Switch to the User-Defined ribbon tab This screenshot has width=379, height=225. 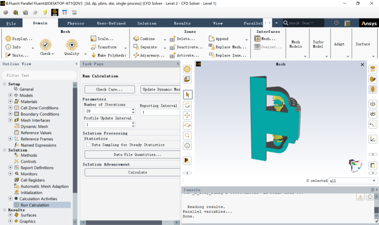[x=111, y=23]
